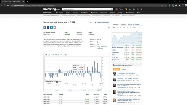Share via Twitter icon
Viewport: 187px width, 105px height.
pos(51,27)
